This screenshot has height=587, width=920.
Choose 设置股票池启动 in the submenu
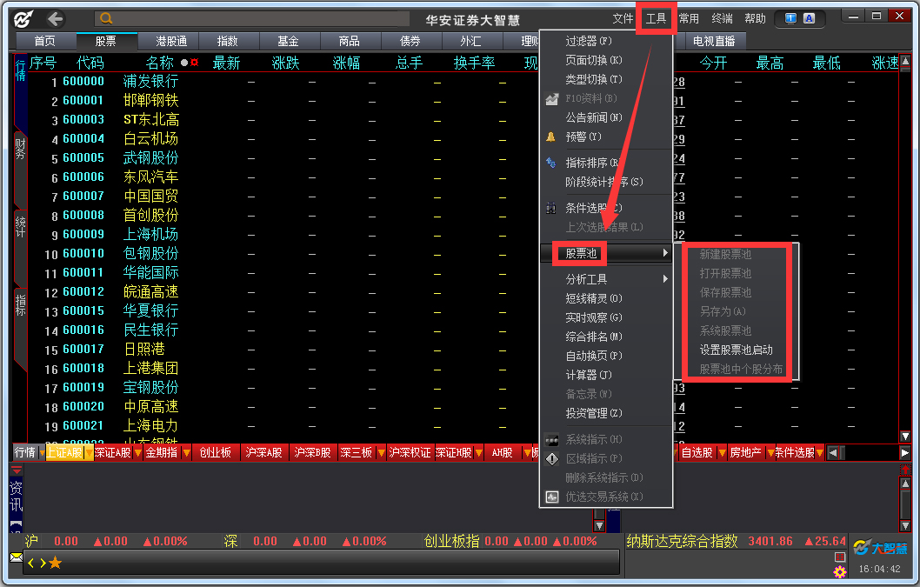coord(736,350)
